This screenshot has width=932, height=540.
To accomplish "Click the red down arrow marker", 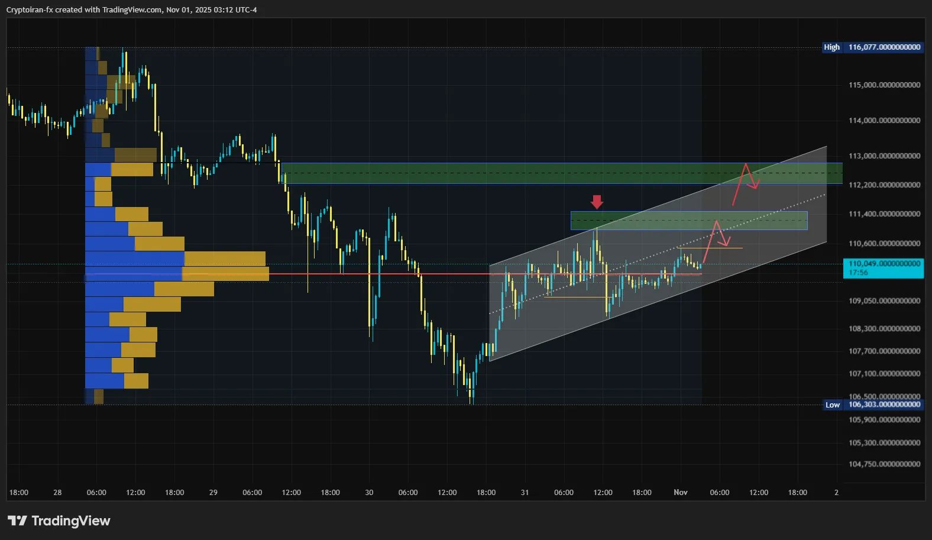I will click(x=597, y=202).
